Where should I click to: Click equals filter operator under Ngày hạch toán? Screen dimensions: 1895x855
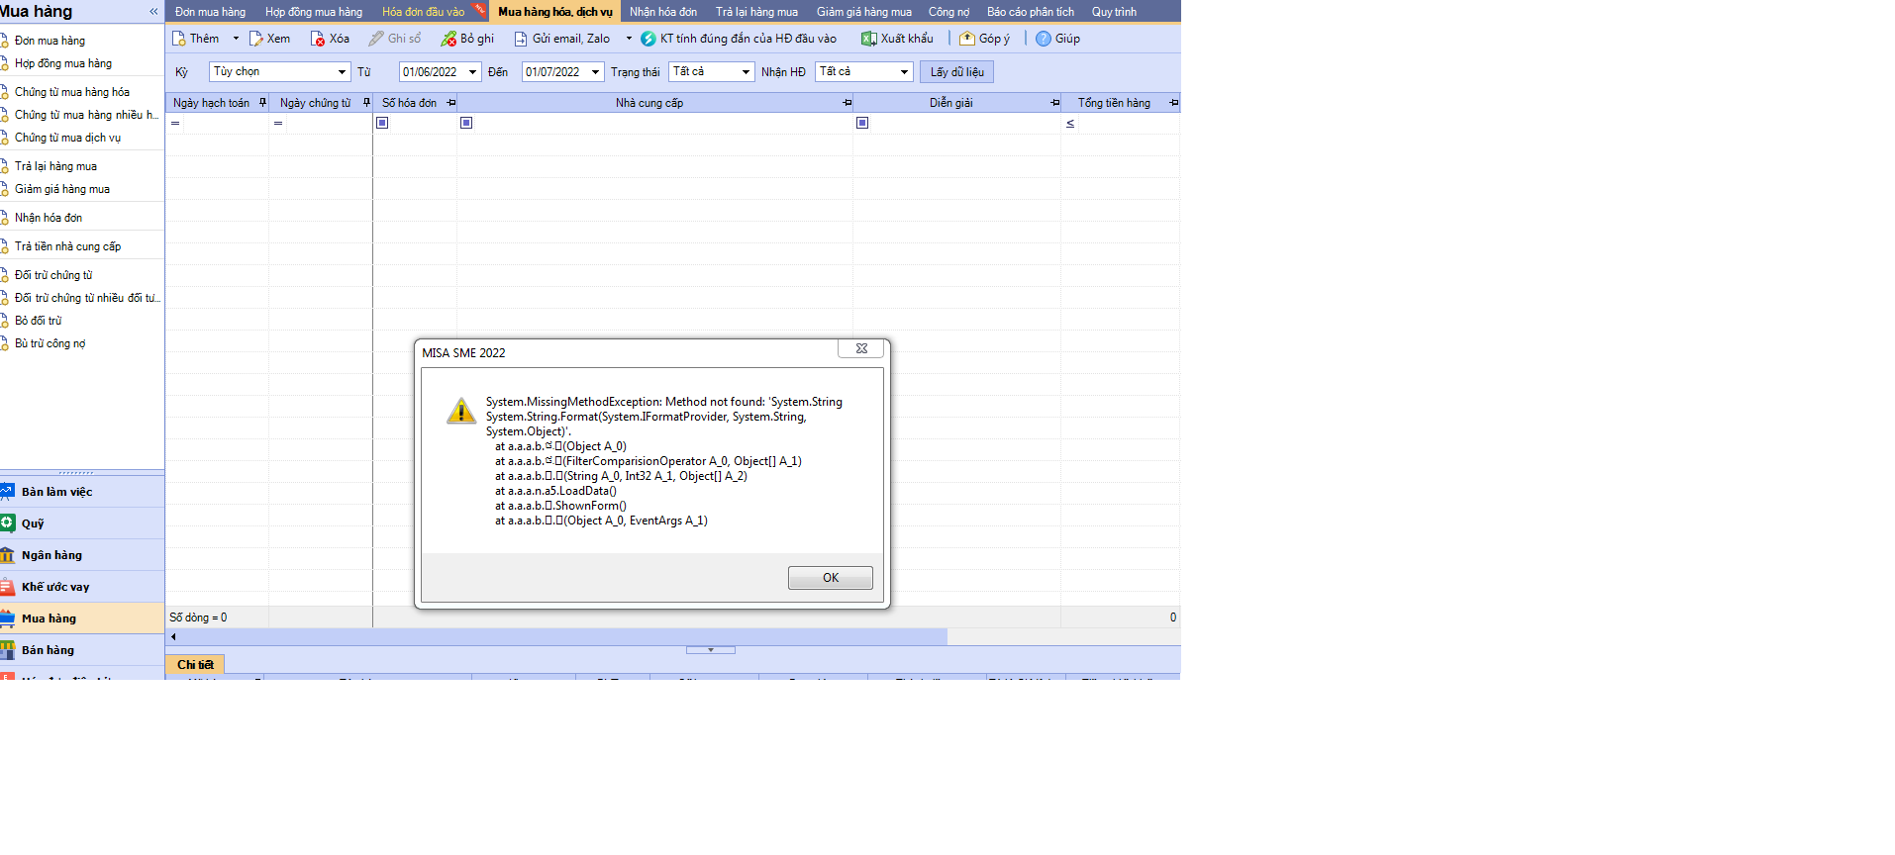(x=175, y=123)
